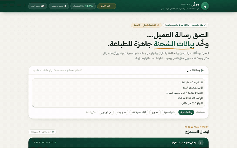The width and height of the screenshot is (237, 148).
Task: Click inside the customer message text area
Action: pyautogui.click(x=119, y=93)
